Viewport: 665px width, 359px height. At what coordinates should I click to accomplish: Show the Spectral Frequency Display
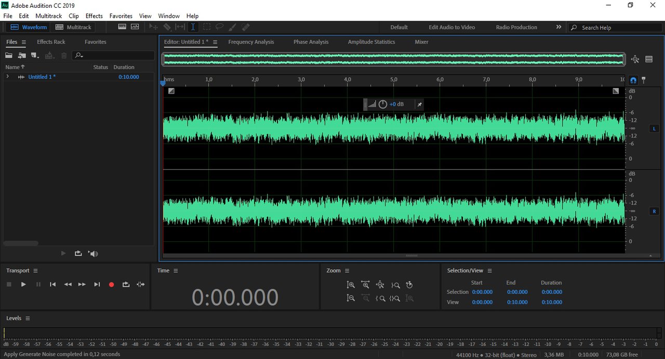tap(122, 27)
